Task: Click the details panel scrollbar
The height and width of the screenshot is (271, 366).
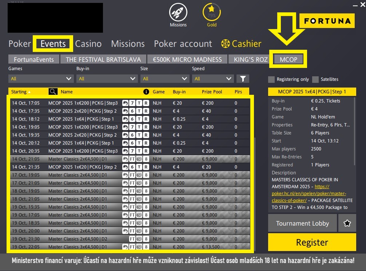Action: pyautogui.click(x=355, y=132)
